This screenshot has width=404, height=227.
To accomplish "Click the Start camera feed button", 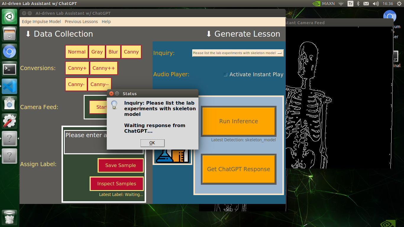I will [x=98, y=107].
